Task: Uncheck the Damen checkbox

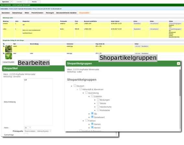Action: [x=92, y=124]
